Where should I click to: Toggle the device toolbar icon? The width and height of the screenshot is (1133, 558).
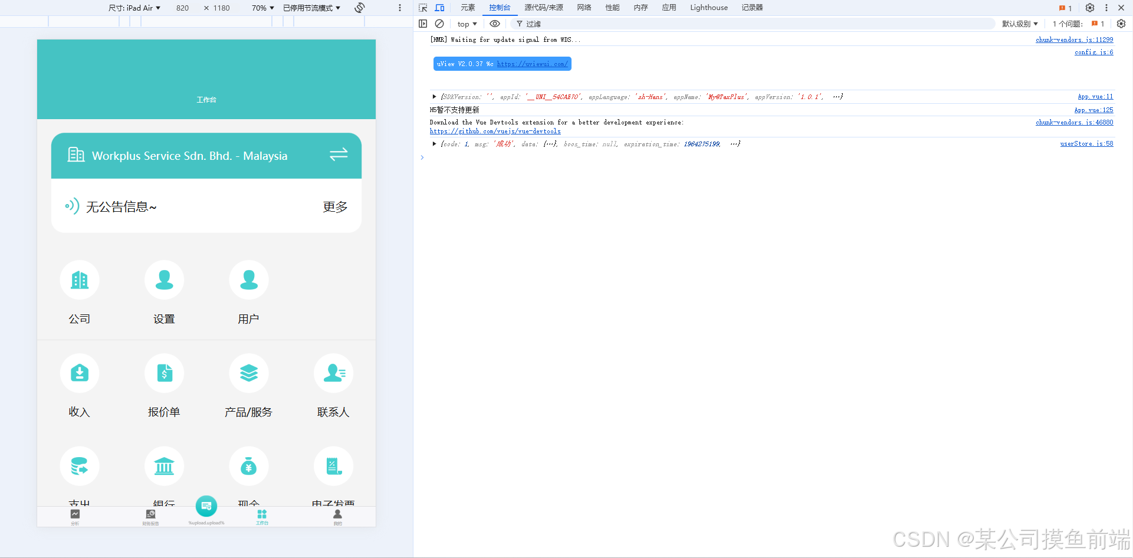pyautogui.click(x=440, y=8)
